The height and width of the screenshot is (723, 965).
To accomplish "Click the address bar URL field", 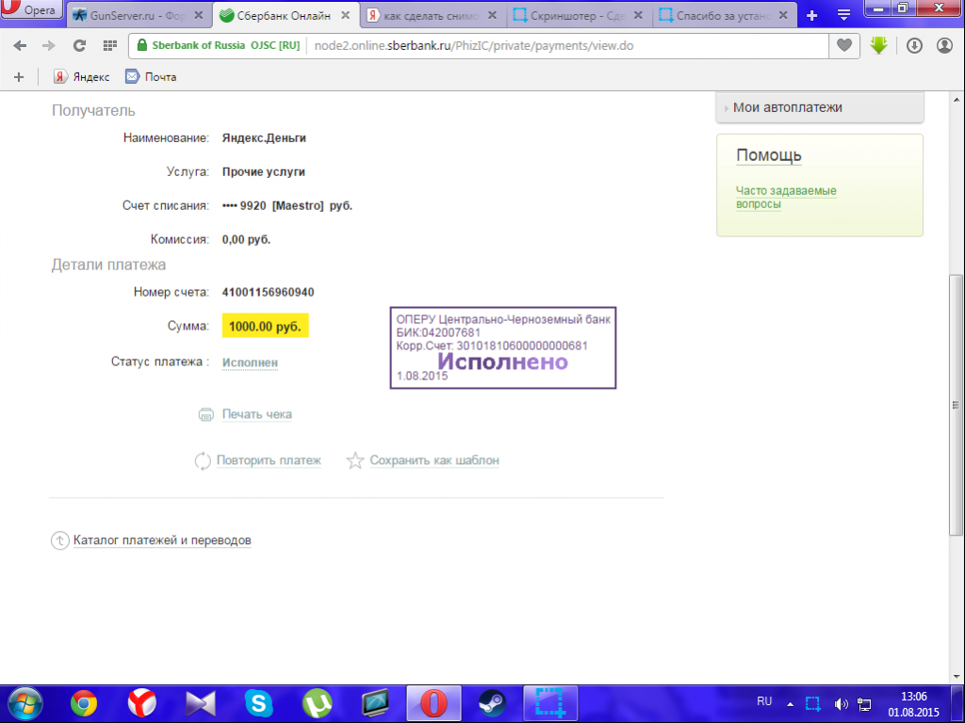I will click(565, 45).
